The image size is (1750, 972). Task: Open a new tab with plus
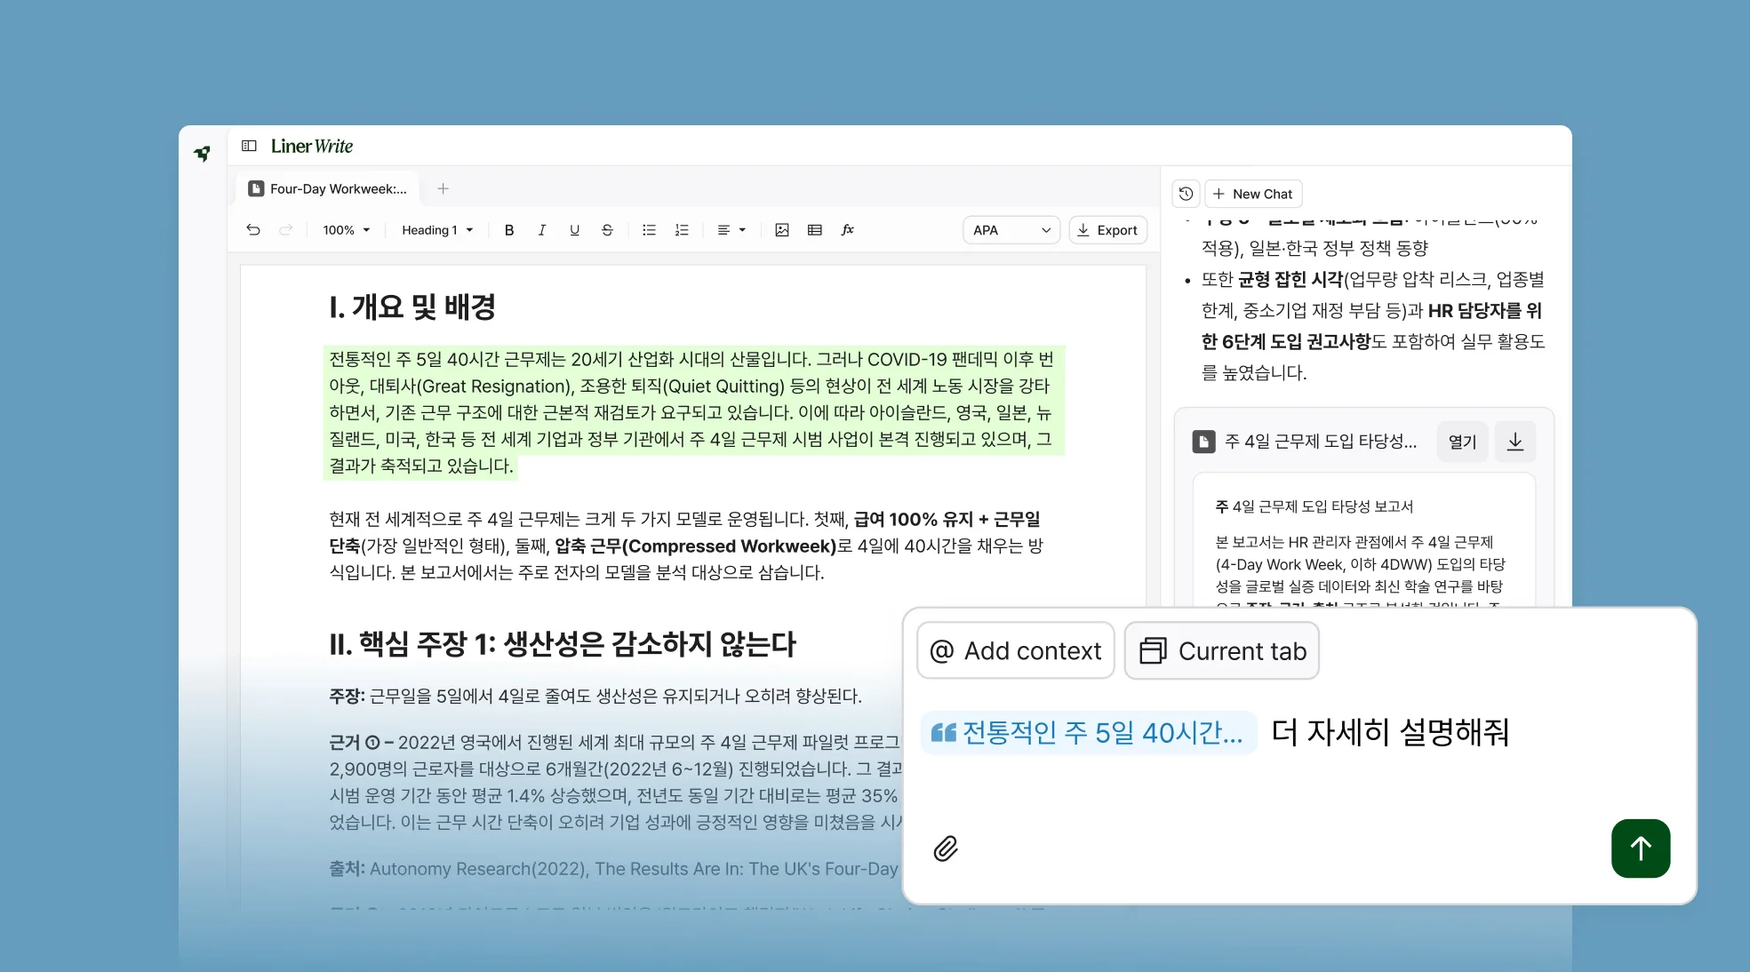443,188
